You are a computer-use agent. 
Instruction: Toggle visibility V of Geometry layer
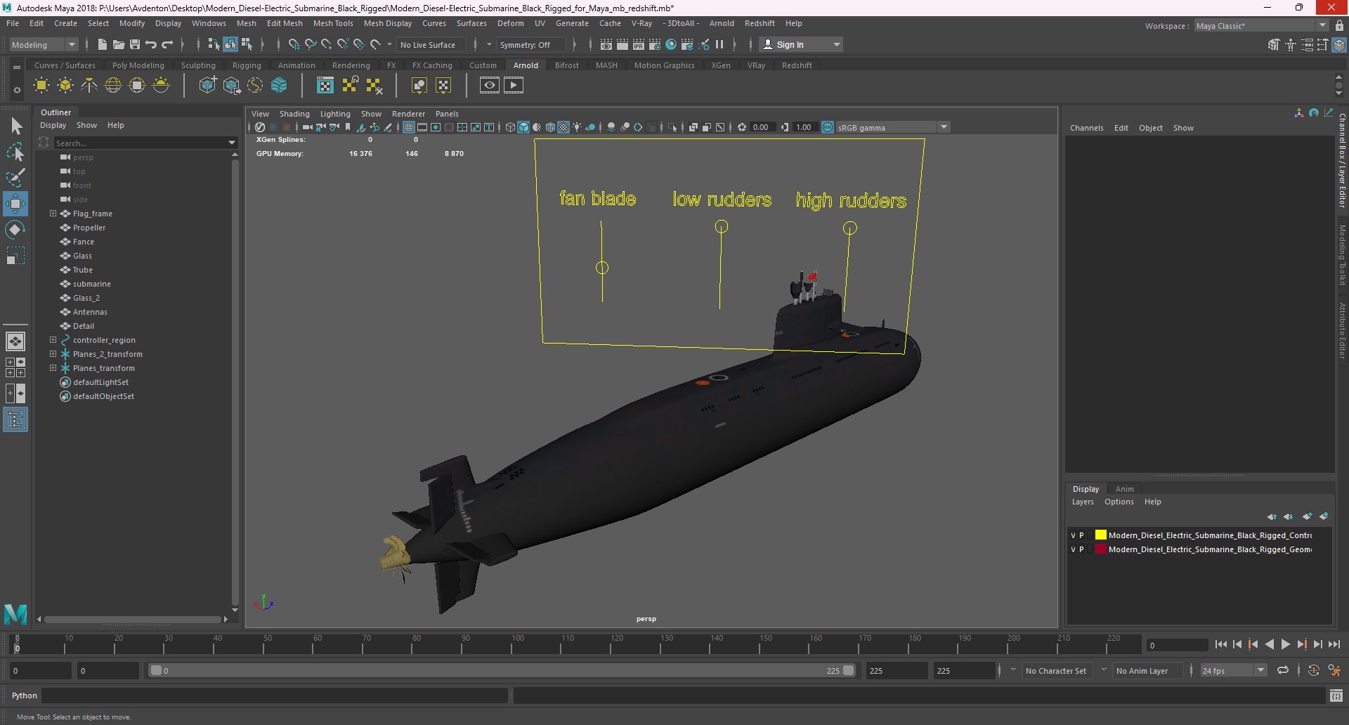tap(1073, 549)
